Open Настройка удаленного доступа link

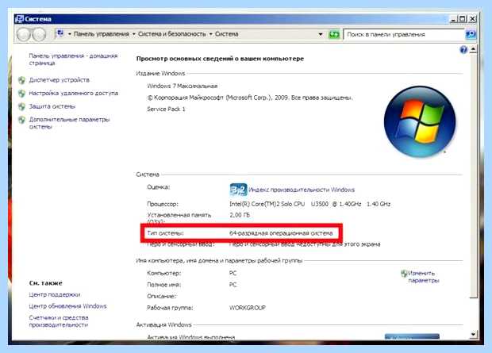(74, 93)
